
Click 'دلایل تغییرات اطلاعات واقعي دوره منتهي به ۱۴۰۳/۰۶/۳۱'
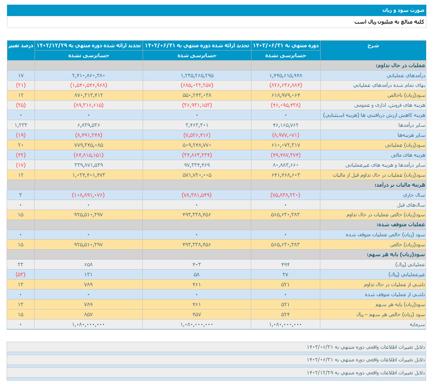[366, 347]
